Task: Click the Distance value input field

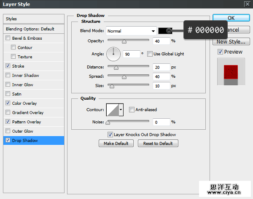Action: pyautogui.click(x=161, y=67)
